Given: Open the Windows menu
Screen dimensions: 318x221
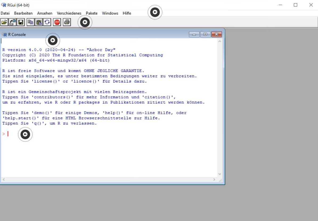Looking at the screenshot, I should [x=110, y=13].
